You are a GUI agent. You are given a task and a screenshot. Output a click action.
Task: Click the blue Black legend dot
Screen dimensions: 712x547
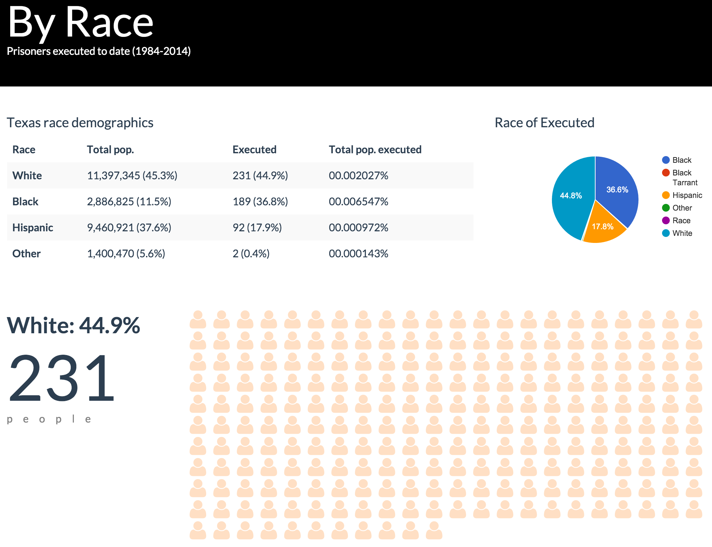pyautogui.click(x=666, y=160)
